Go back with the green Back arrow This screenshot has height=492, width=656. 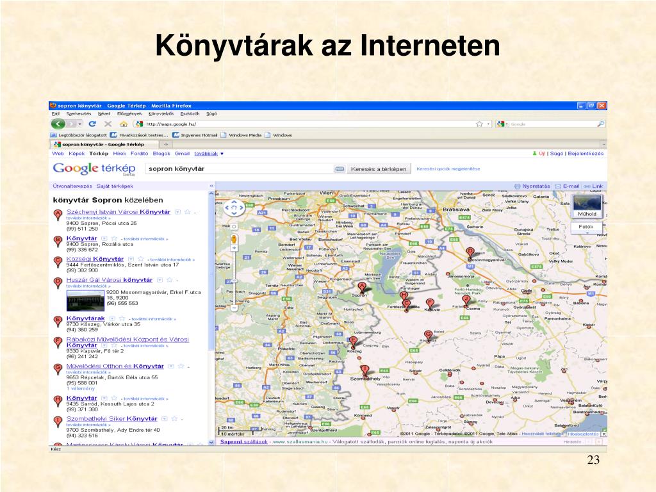tap(58, 124)
